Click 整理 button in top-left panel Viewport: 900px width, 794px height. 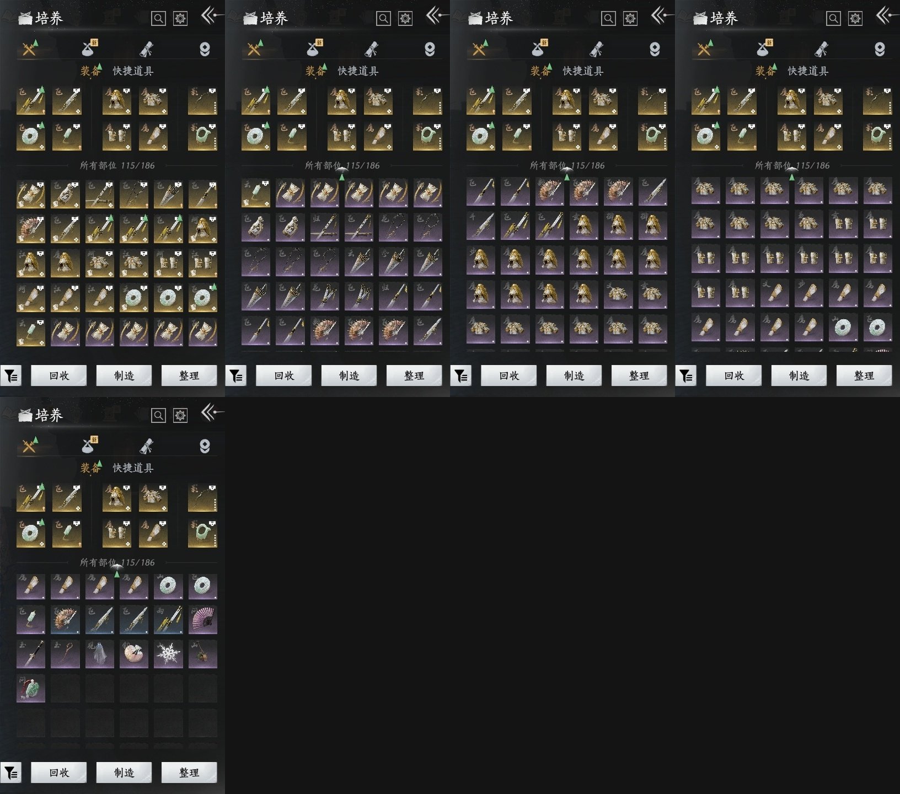(x=189, y=375)
